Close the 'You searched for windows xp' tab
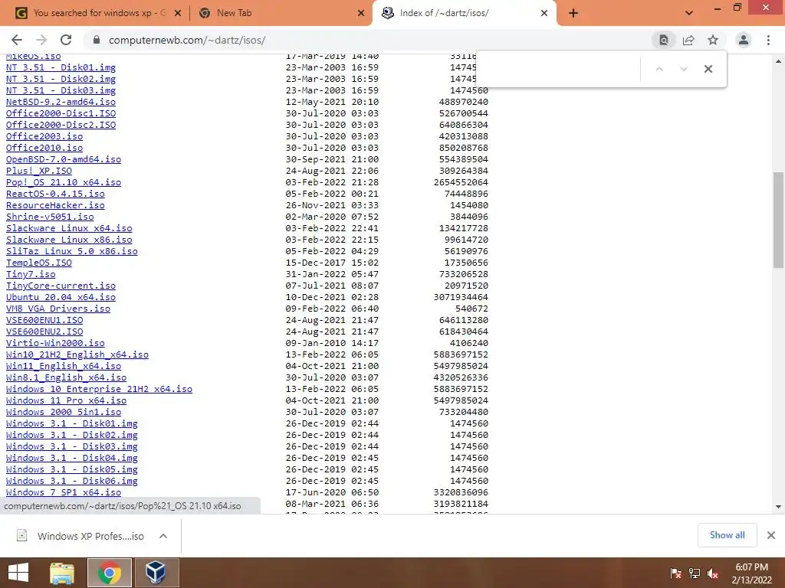 tap(177, 14)
